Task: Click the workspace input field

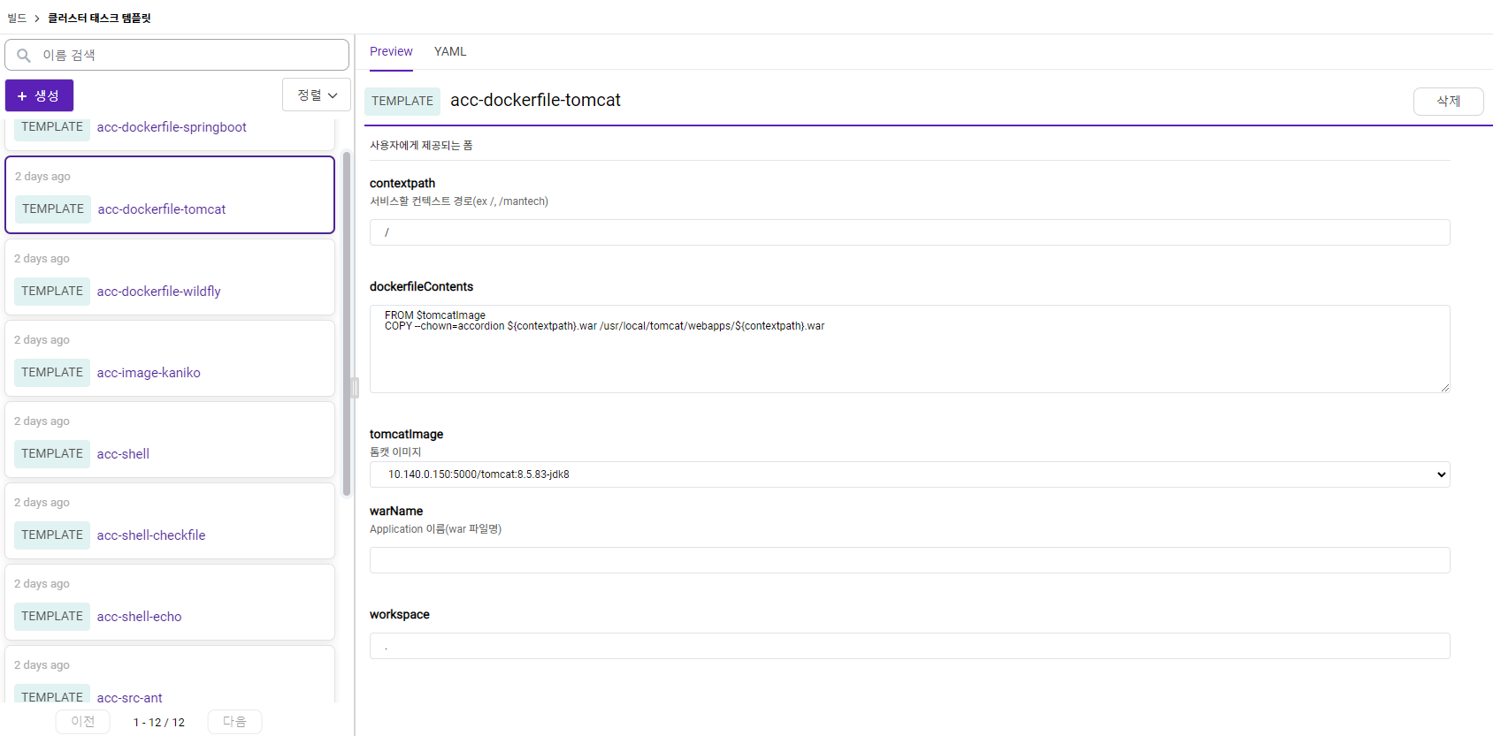Action: 909,646
